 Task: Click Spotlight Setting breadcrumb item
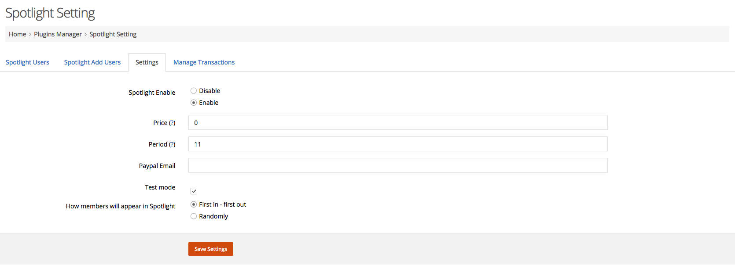click(x=113, y=34)
